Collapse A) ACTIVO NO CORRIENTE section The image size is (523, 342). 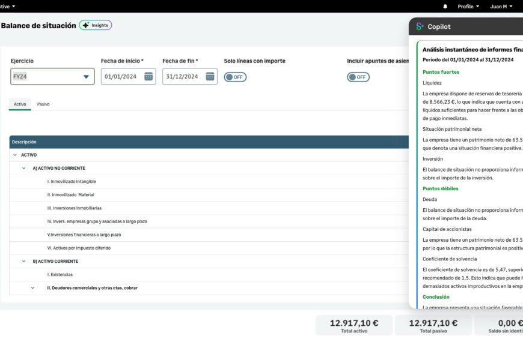coord(24,168)
